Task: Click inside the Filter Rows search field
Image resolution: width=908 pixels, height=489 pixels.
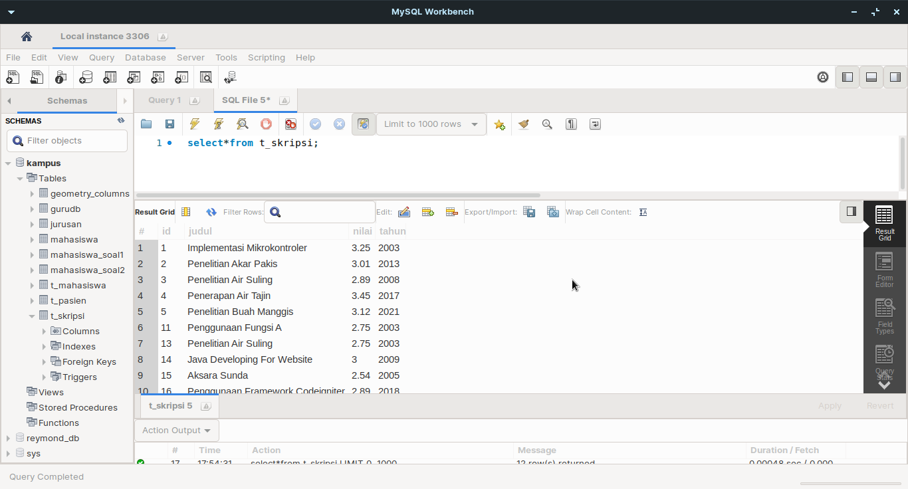Action: (x=319, y=211)
